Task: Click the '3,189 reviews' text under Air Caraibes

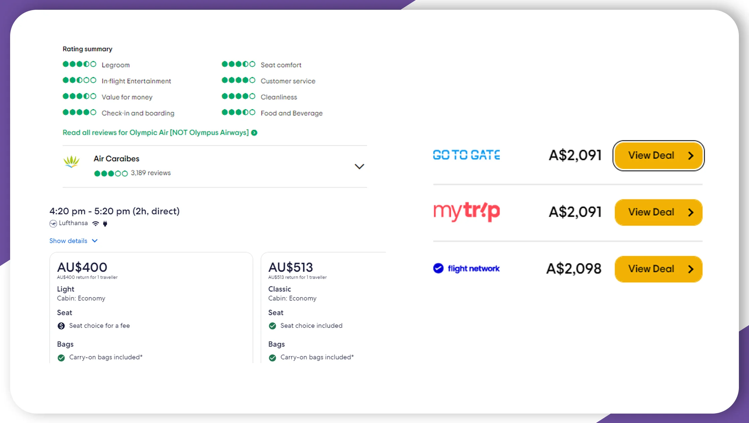Action: (151, 173)
